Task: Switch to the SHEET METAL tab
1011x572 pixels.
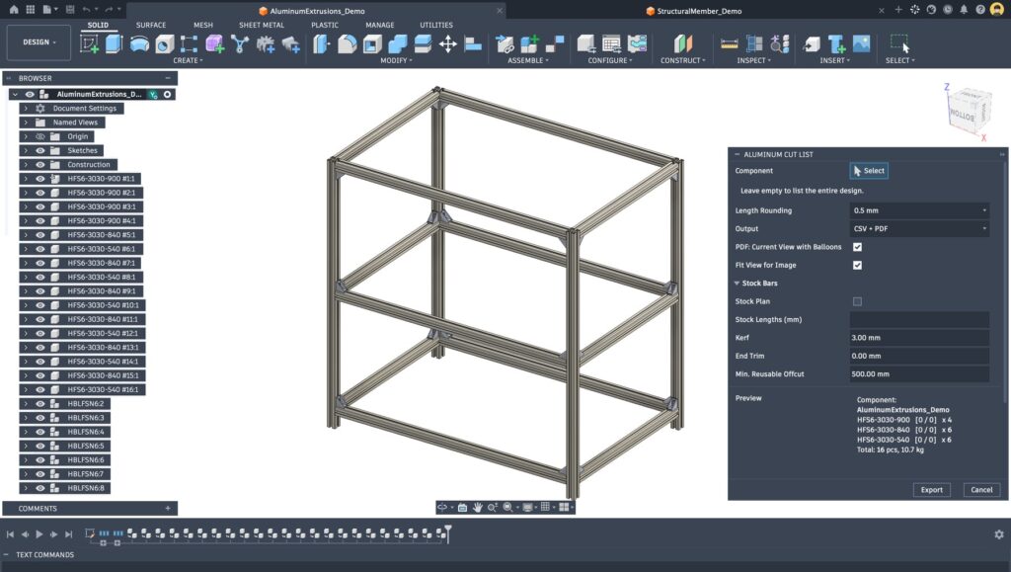Action: pyautogui.click(x=261, y=25)
